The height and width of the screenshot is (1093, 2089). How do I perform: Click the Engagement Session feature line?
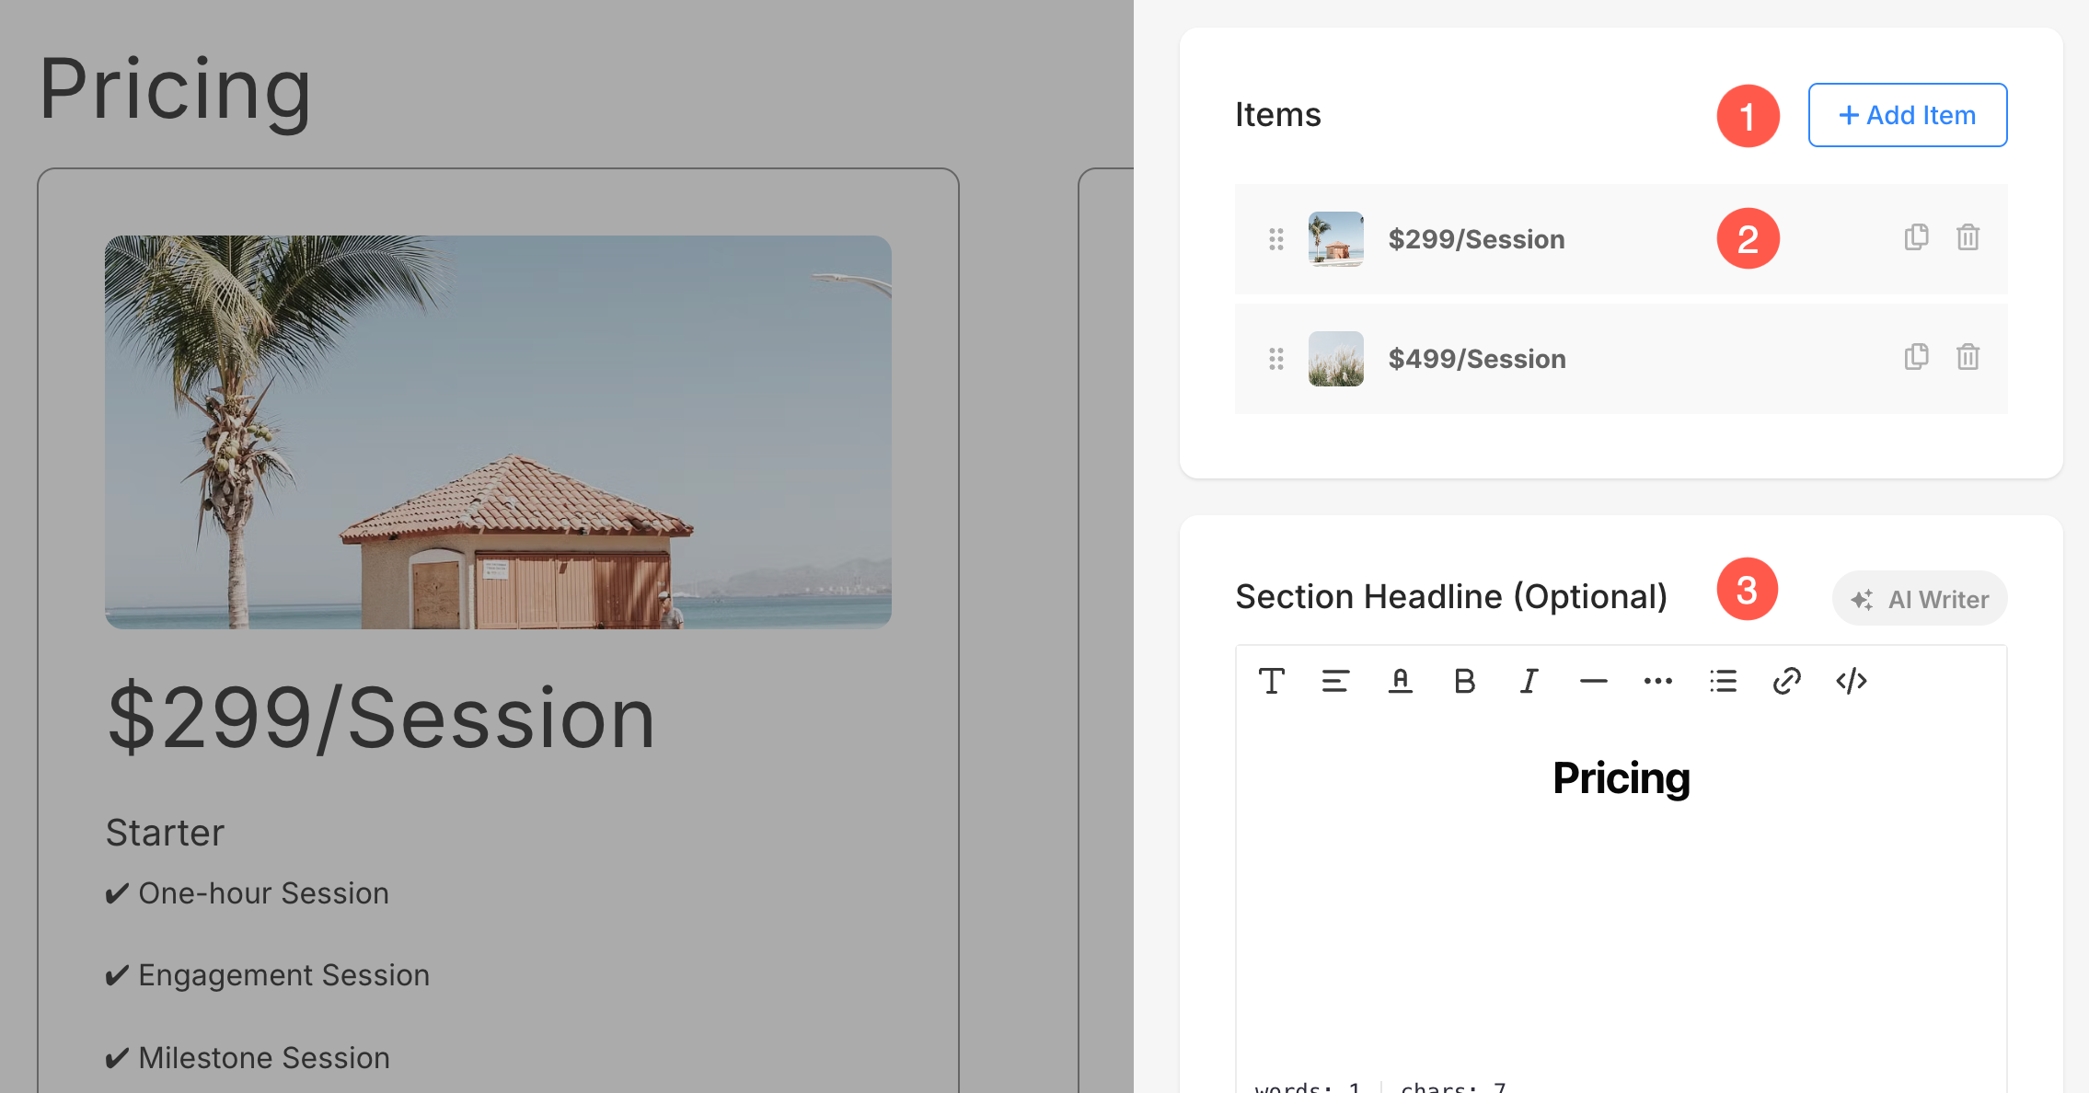click(267, 975)
